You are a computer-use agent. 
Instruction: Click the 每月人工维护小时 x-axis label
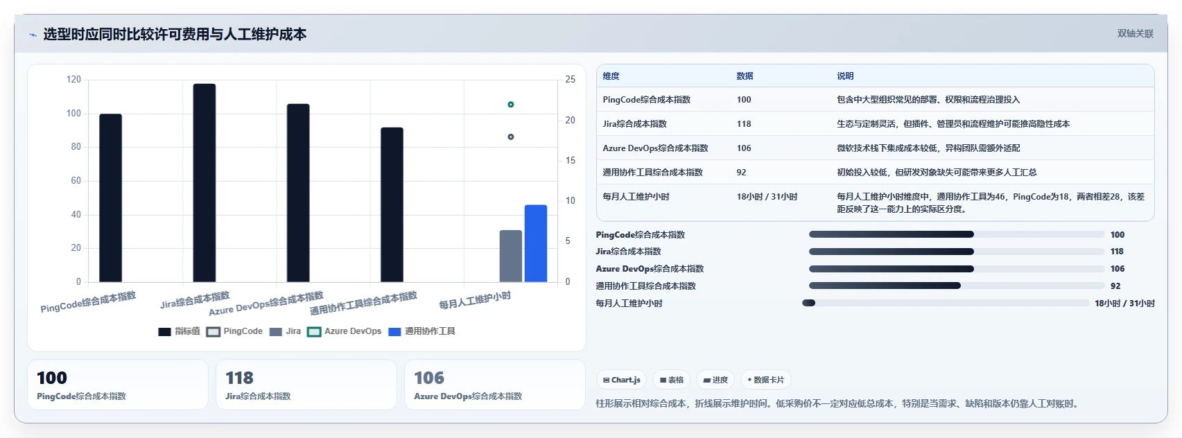click(x=475, y=300)
